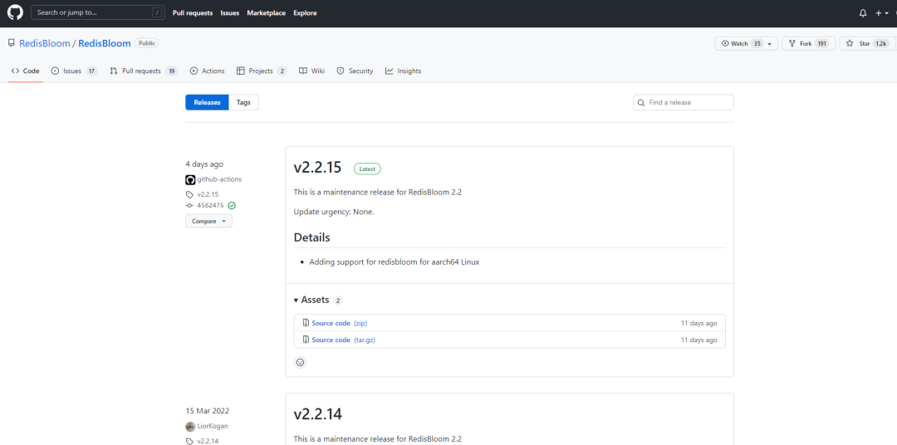
Task: Open the GitHub home logo
Action: (15, 12)
